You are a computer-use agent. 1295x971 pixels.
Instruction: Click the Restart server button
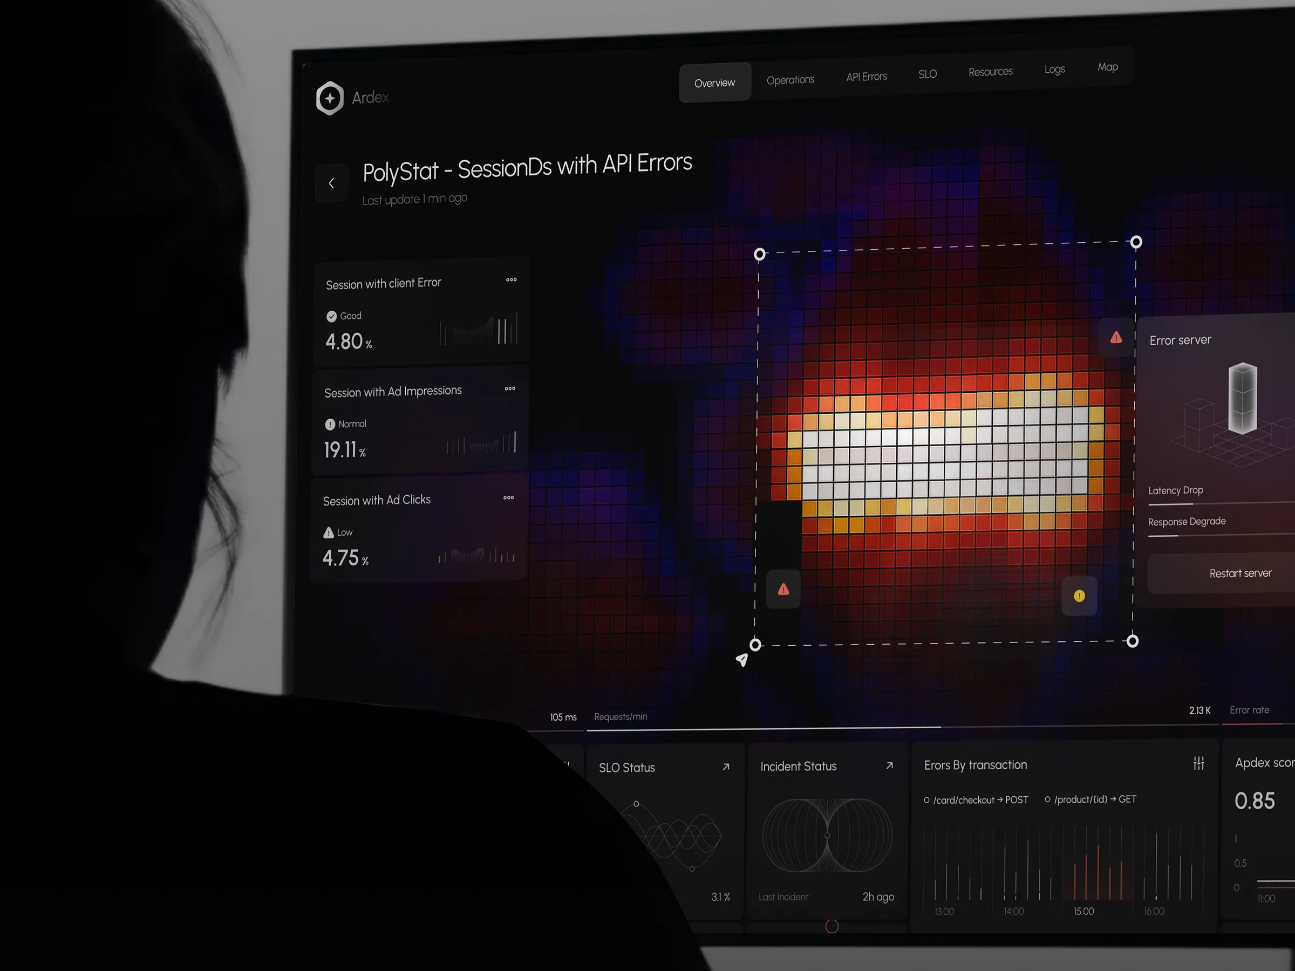click(x=1240, y=573)
